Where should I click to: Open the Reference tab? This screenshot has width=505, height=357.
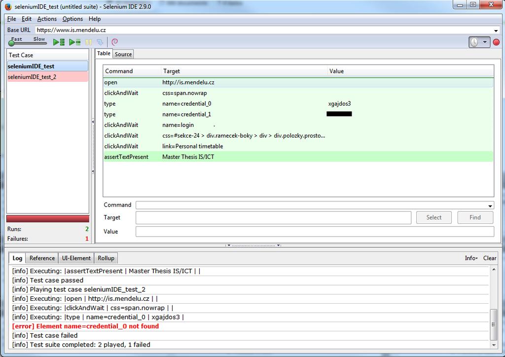42,258
